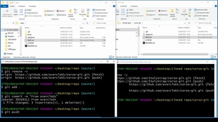Open address history dropdown in corso-git window
Screen dimensions: 218x122
coord(185,23)
